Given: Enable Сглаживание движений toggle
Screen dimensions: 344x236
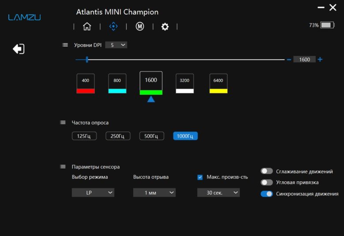Looking at the screenshot, I should tap(267, 171).
